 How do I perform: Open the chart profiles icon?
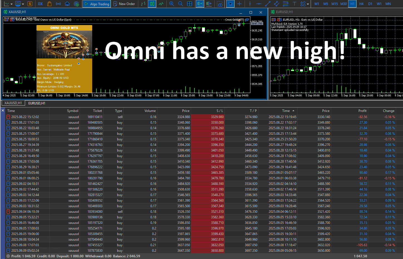(18, 4)
